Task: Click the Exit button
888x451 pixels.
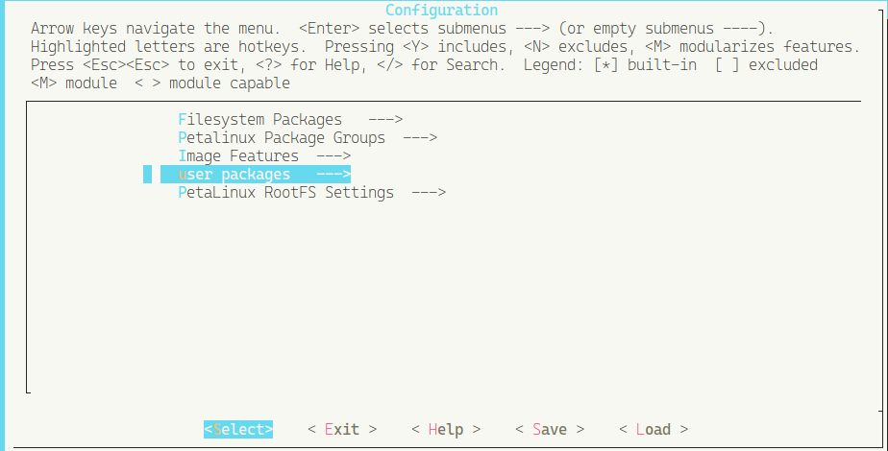Action: point(342,430)
